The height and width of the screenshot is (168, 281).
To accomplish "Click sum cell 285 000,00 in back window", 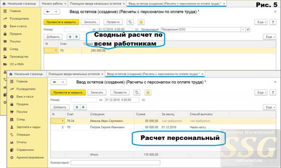I will [98, 50].
